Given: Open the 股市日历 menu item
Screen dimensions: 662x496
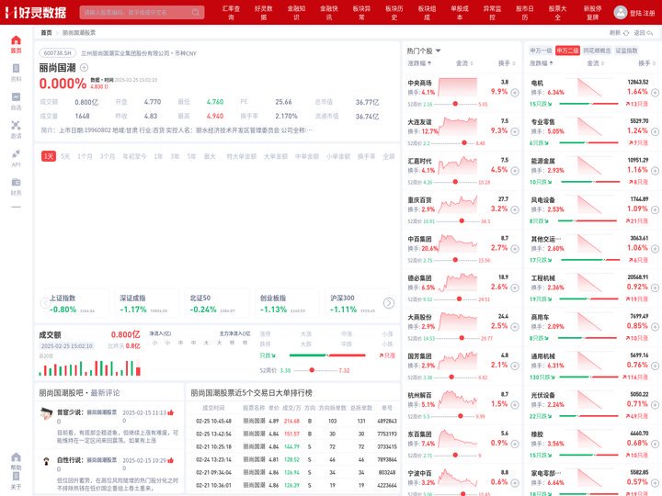Looking at the screenshot, I should [x=525, y=13].
